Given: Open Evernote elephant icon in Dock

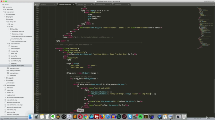Looking at the screenshot, I should pos(53,117).
